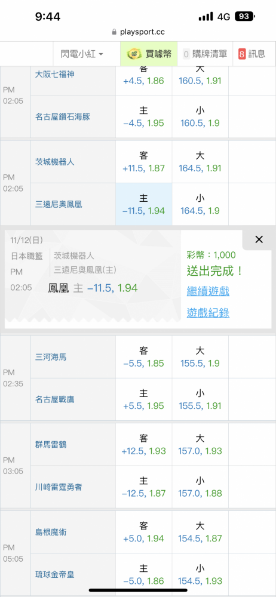Open the 琉球金帝皇 team link

[x=54, y=574]
